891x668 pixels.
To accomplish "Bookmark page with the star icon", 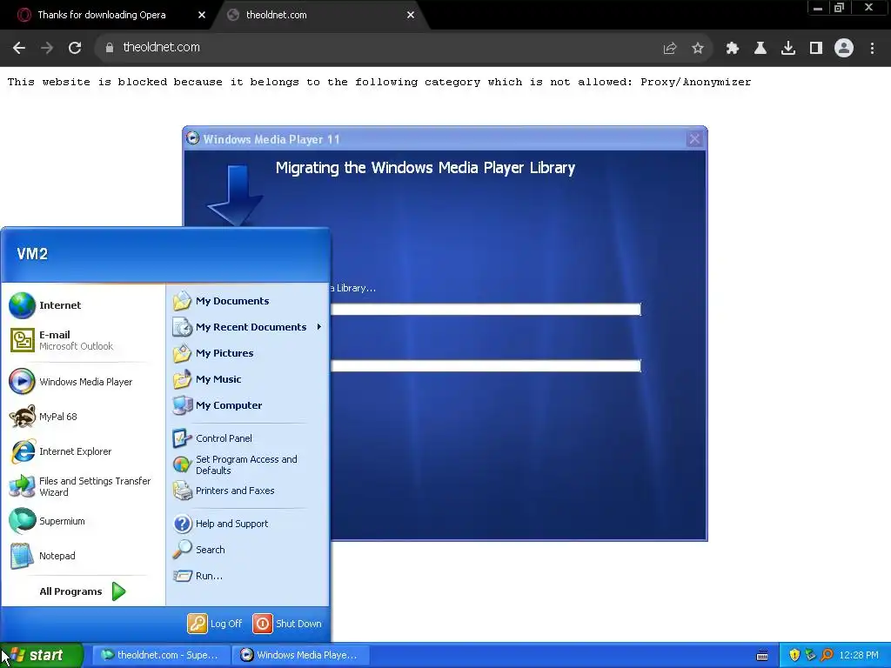I will (x=698, y=48).
